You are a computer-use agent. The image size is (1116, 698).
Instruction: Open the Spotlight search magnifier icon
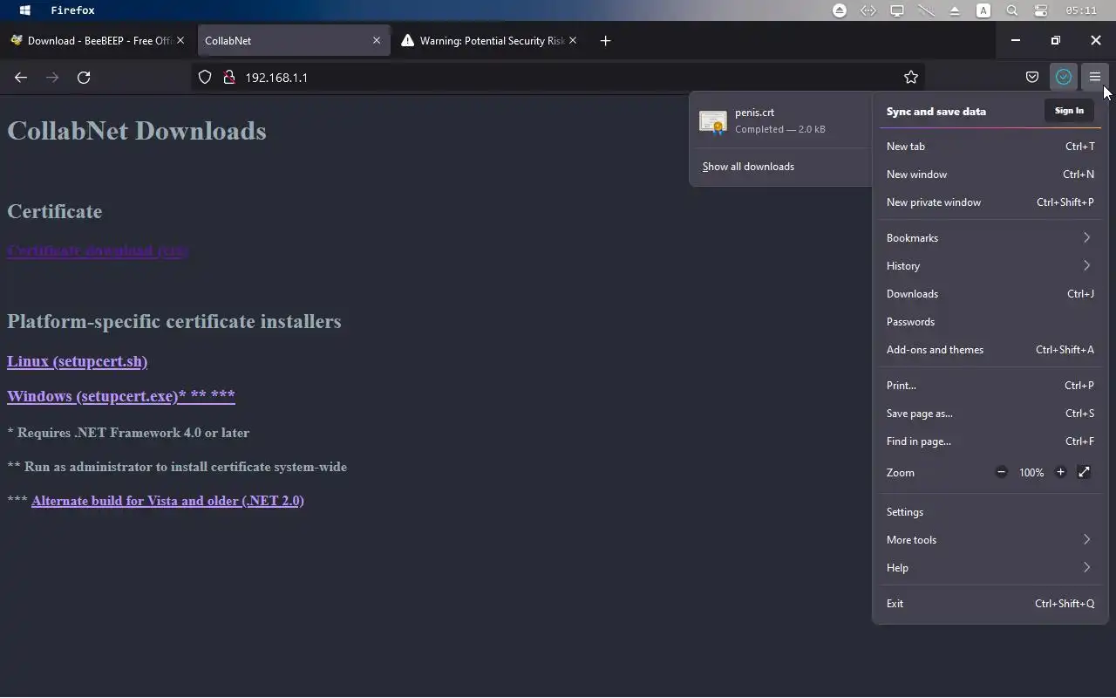(x=1011, y=10)
